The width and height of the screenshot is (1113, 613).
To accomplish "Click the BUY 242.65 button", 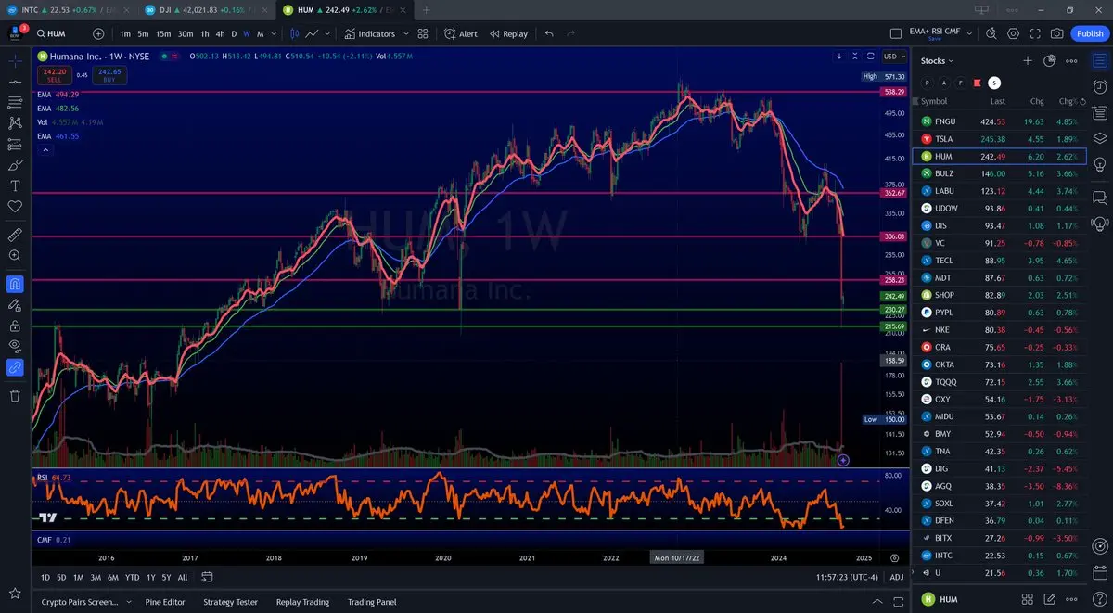I will [109, 75].
